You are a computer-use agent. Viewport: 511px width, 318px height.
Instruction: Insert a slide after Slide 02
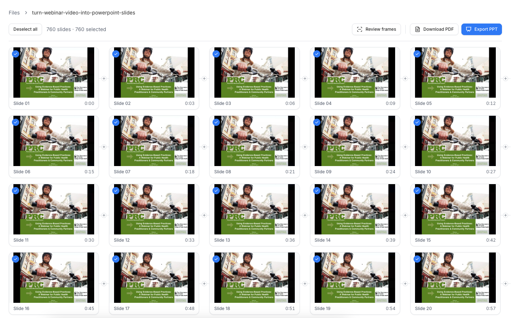click(x=204, y=79)
